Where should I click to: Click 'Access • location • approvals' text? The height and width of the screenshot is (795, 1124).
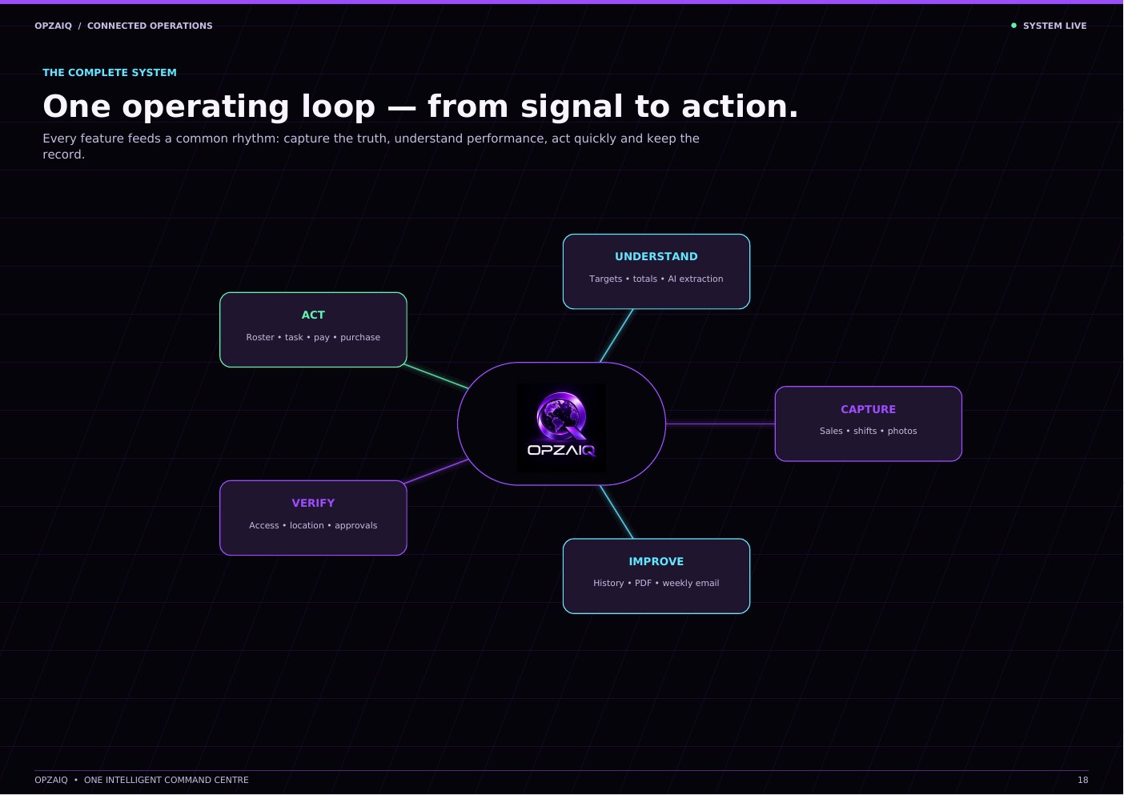[x=313, y=525]
